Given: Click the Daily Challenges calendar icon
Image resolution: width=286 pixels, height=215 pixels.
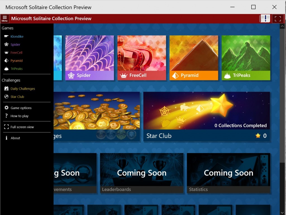Looking at the screenshot, I should click(6, 89).
